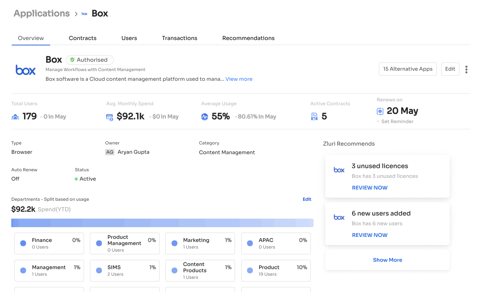
Task: Click the Box icon in 3 unused licences card
Action: [x=339, y=170]
